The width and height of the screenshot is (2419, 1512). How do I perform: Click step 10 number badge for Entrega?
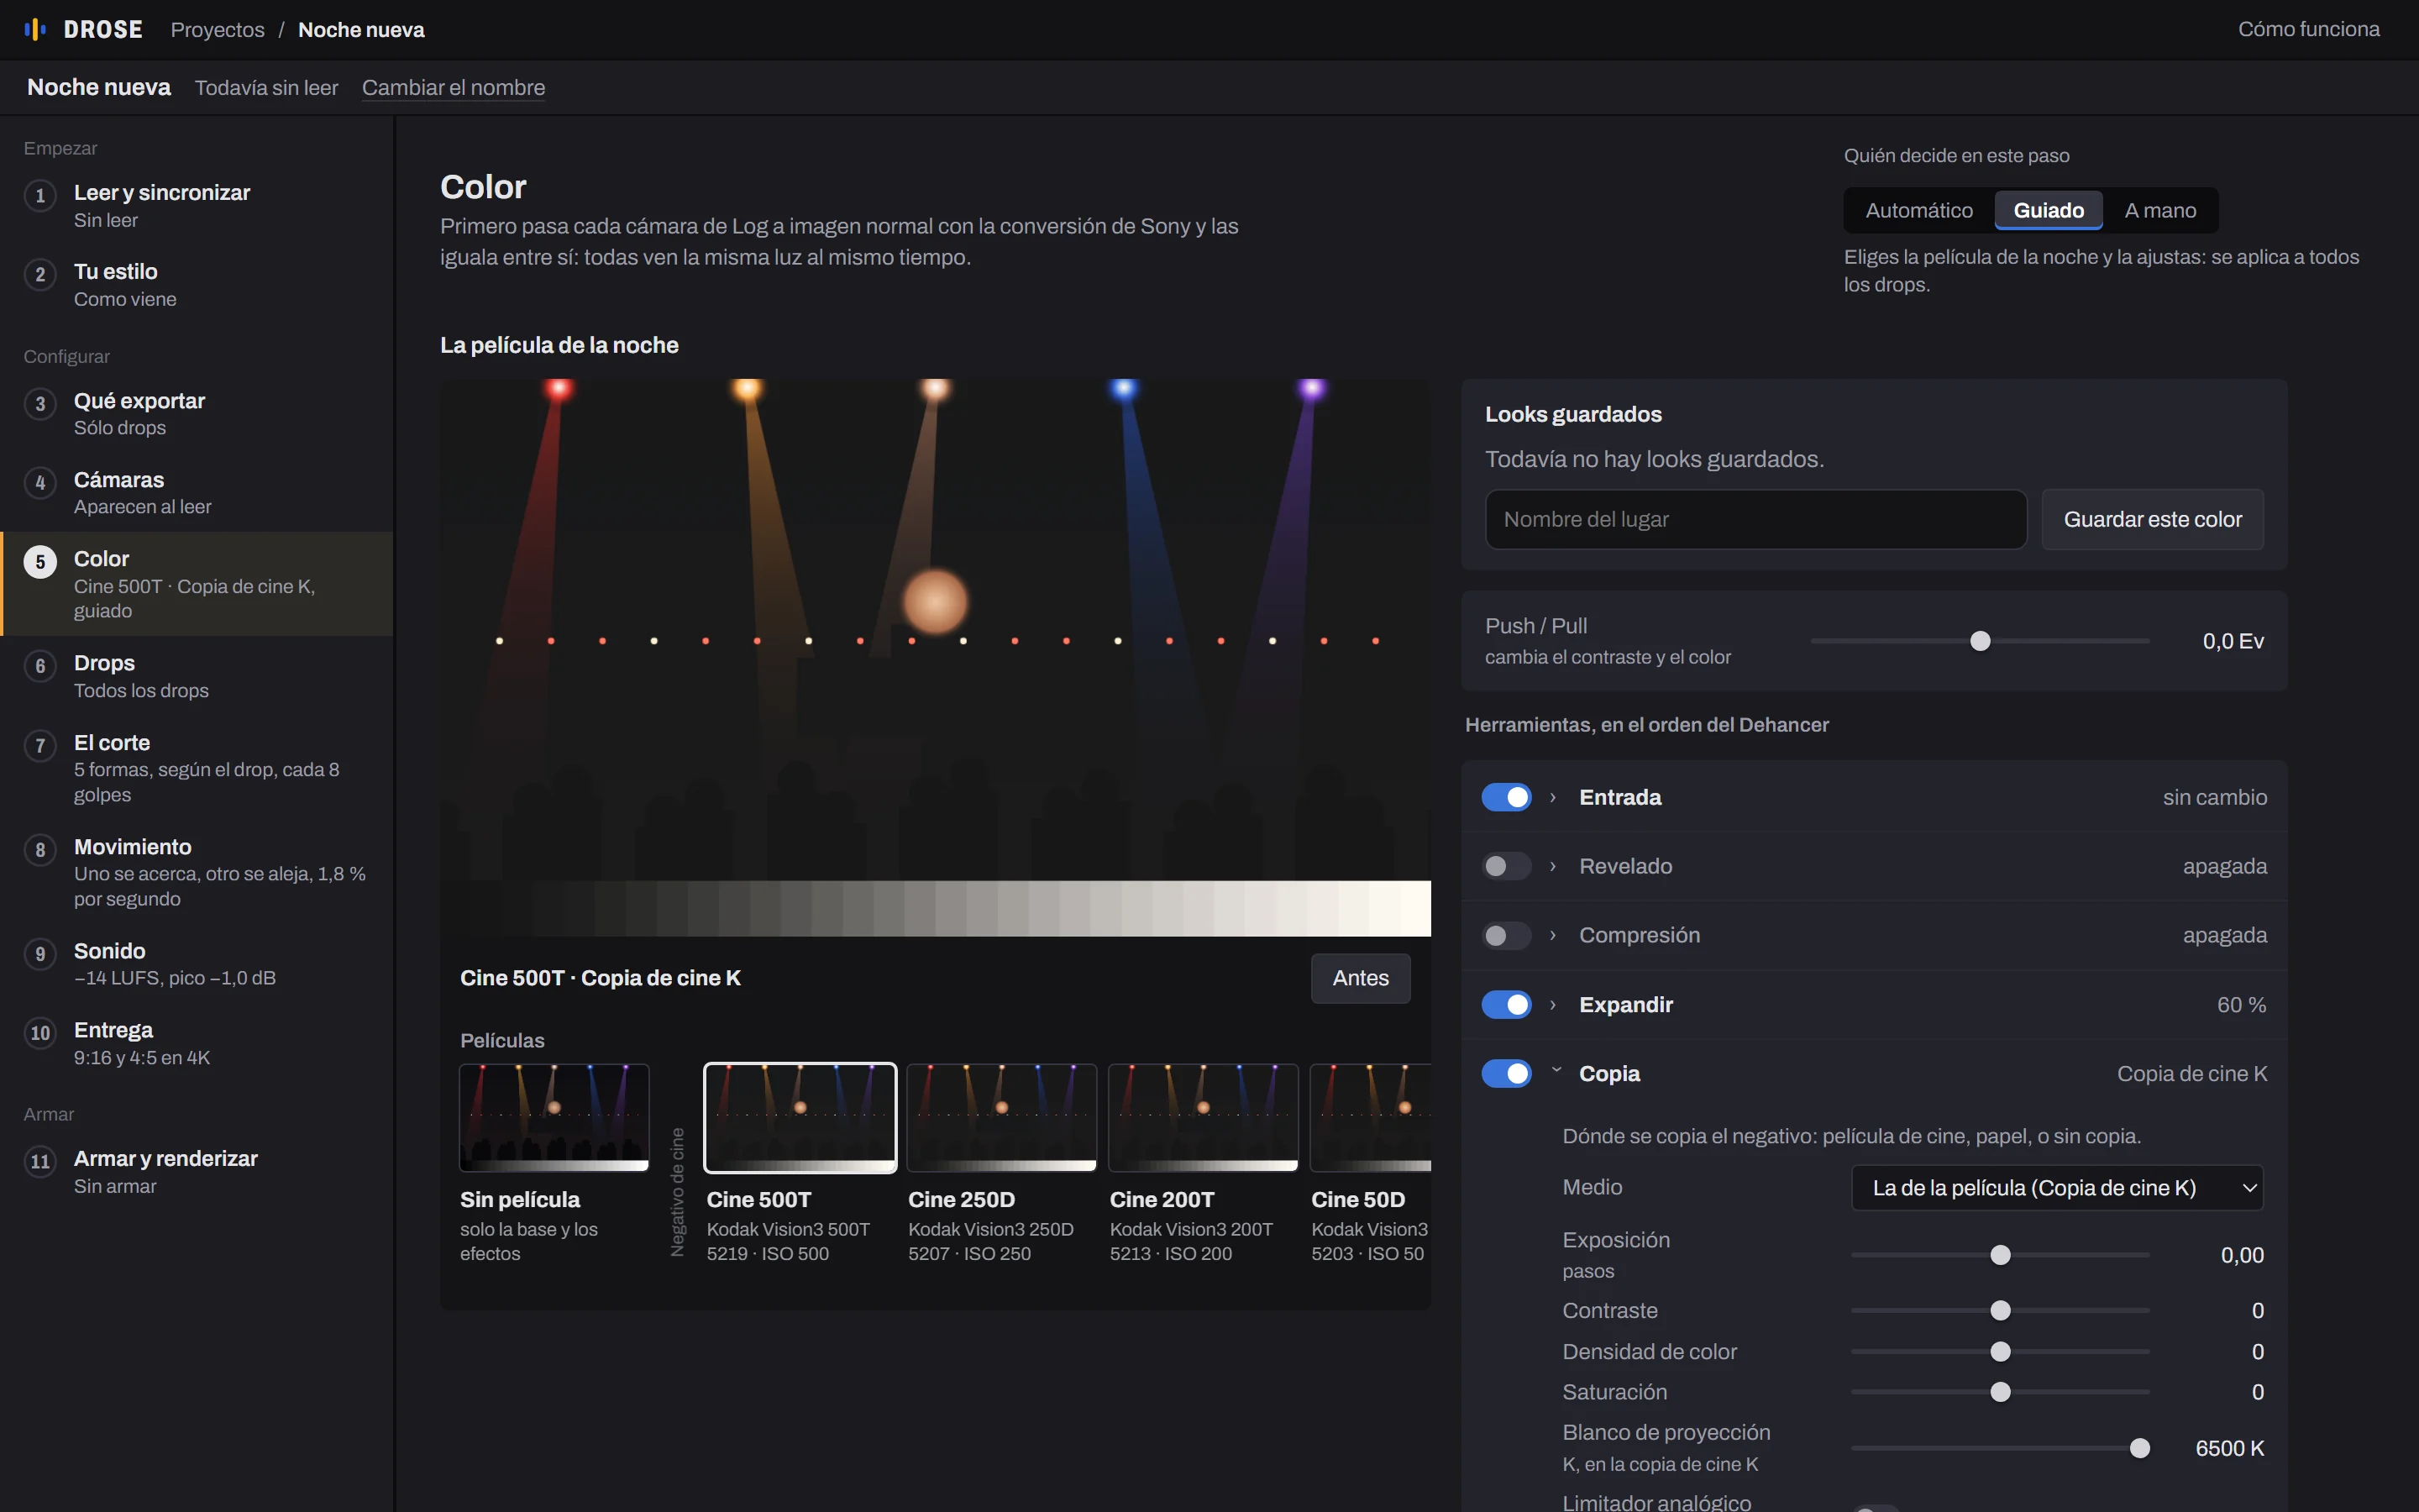[x=40, y=1032]
